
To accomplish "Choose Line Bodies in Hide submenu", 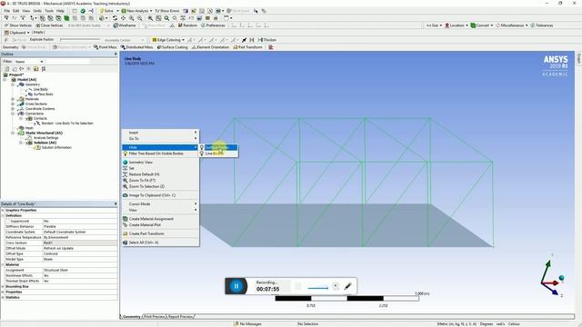I will (x=218, y=154).
